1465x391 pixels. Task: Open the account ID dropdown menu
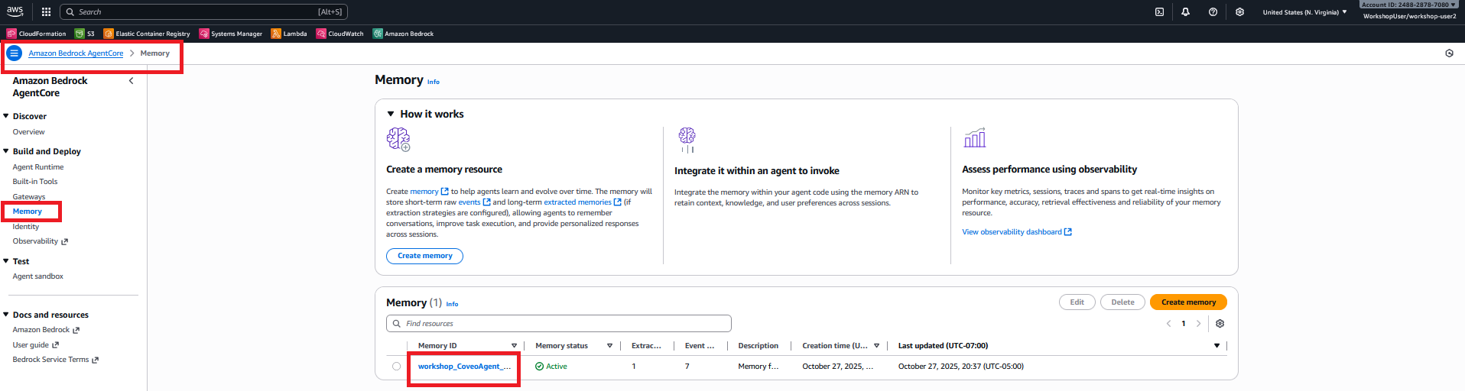pos(1409,5)
